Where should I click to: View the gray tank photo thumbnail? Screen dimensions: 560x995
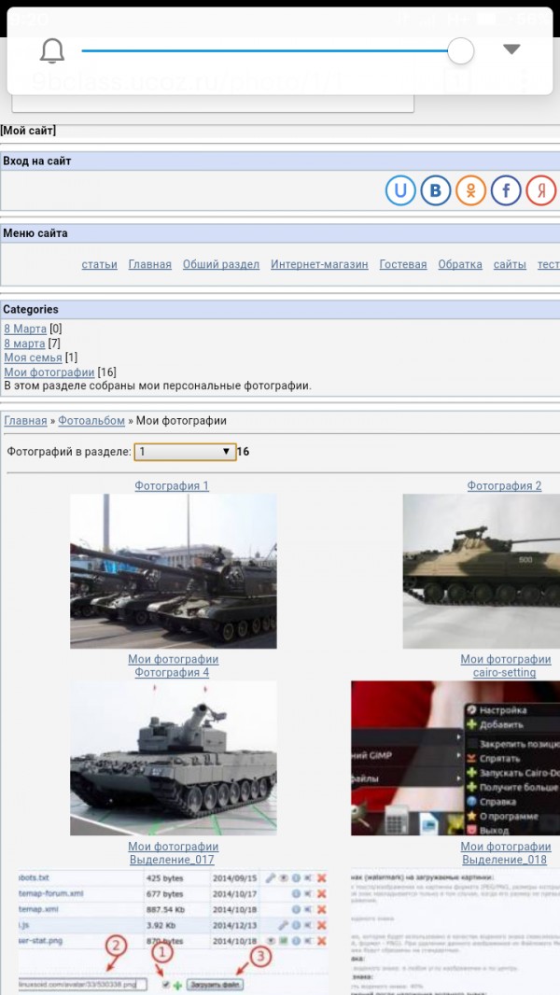tap(174, 758)
